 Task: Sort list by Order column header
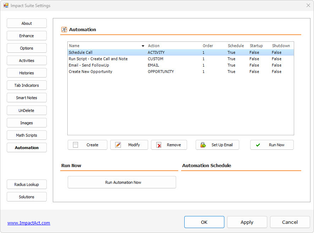point(208,46)
